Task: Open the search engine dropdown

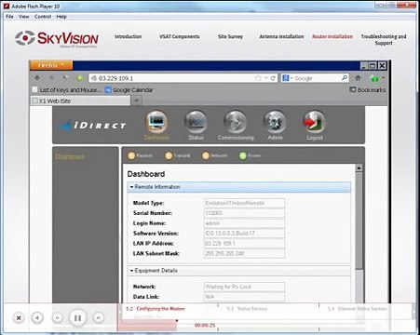Action: pos(287,78)
